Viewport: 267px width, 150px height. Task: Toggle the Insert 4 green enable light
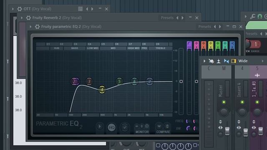click(x=242, y=102)
